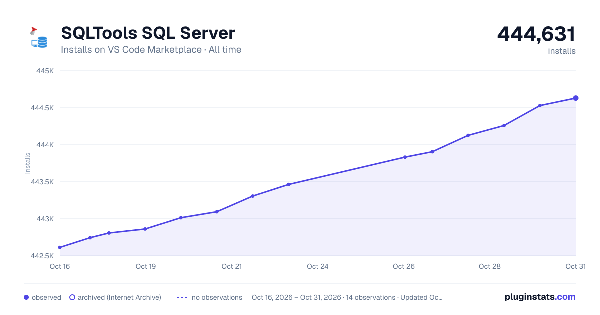This screenshot has height=315, width=600.
Task: Click the Oct 16 x-axis label
Action: 60,266
